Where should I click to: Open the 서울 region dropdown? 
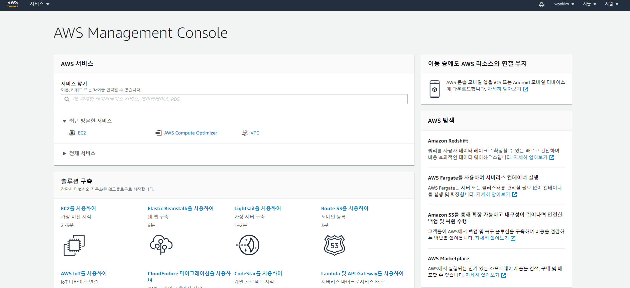tap(590, 4)
